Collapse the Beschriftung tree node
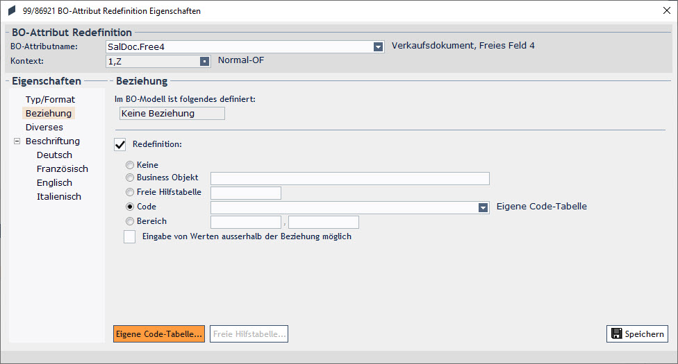The width and height of the screenshot is (678, 364). tap(17, 141)
